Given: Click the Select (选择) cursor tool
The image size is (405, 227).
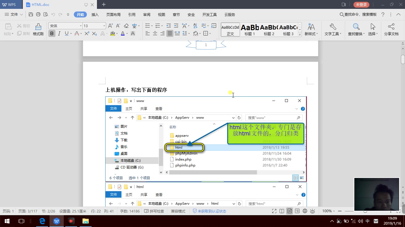Looking at the screenshot, I should click(373, 30).
